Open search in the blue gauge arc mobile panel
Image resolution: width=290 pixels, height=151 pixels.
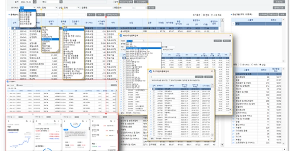[83, 121]
